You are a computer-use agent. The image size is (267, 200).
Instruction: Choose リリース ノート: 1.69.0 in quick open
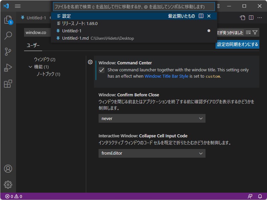point(134,23)
